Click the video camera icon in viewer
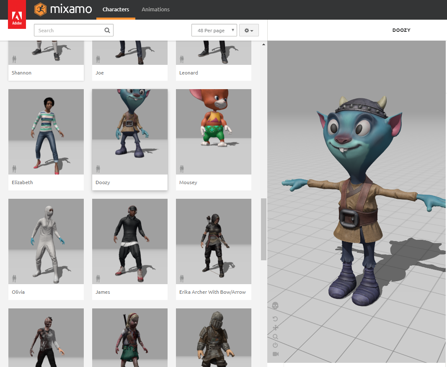The image size is (447, 367). [275, 354]
